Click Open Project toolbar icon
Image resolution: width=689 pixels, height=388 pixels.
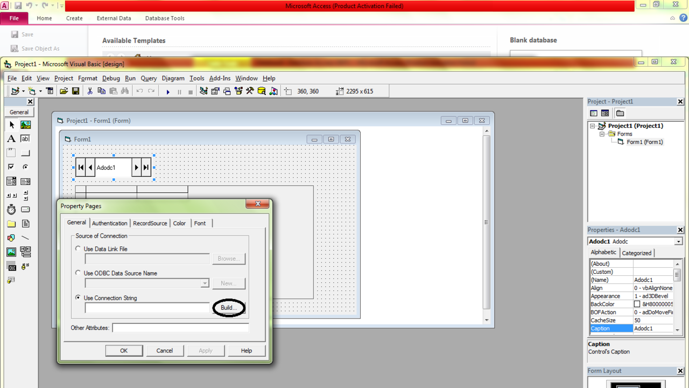64,91
